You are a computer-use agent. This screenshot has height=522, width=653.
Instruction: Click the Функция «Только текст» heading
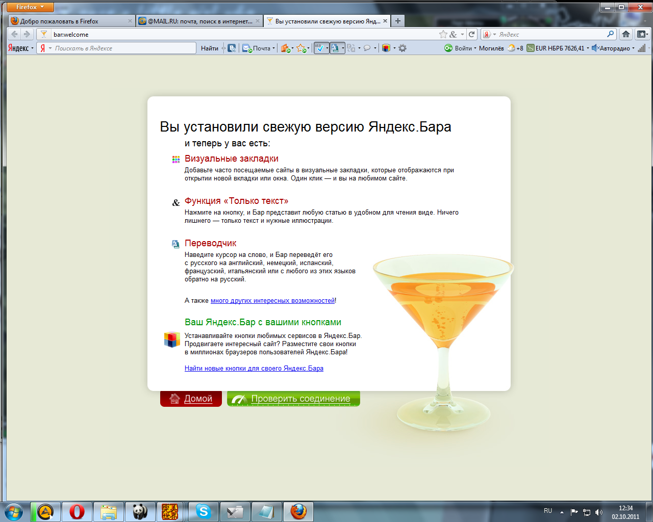[236, 201]
